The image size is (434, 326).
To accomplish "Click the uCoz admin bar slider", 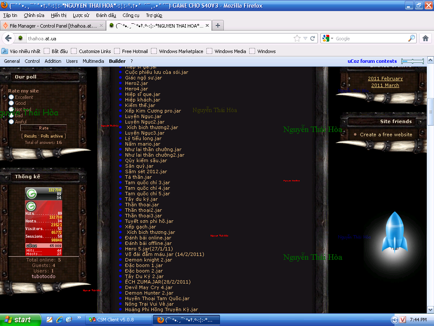I will (412, 61).
